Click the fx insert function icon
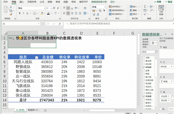174x114 pixels. pyautogui.click(x=60, y=24)
